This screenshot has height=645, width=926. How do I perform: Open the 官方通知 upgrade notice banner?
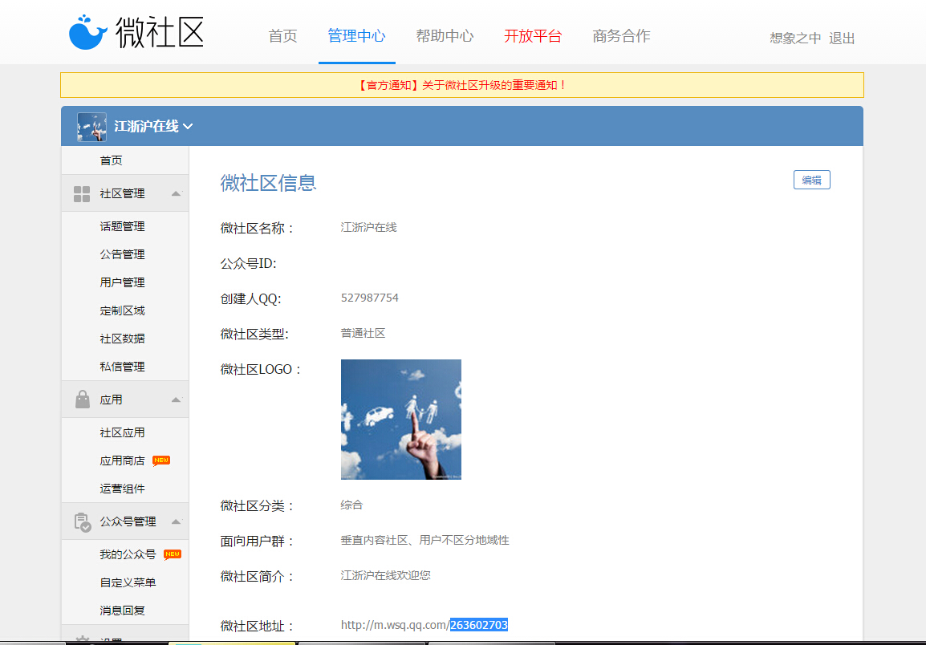point(462,85)
